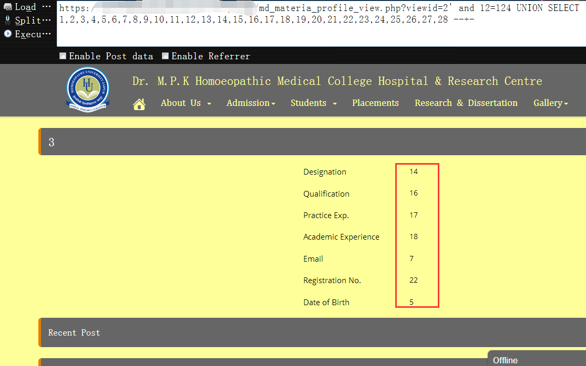The width and height of the screenshot is (586, 366).
Task: Click the Academic Experience label
Action: (341, 237)
